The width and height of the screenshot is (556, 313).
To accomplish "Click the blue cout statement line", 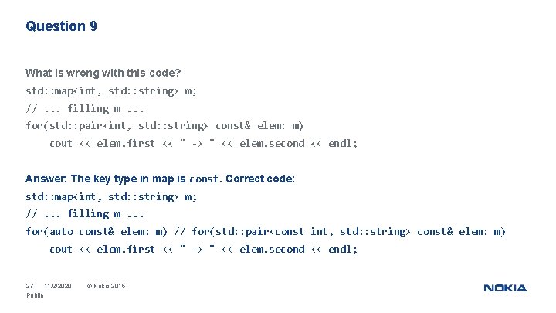I will pyautogui.click(x=203, y=250).
